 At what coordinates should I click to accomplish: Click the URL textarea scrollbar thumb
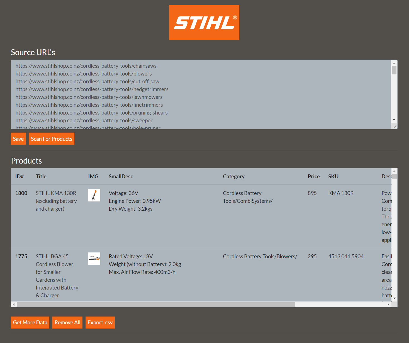(394, 70)
